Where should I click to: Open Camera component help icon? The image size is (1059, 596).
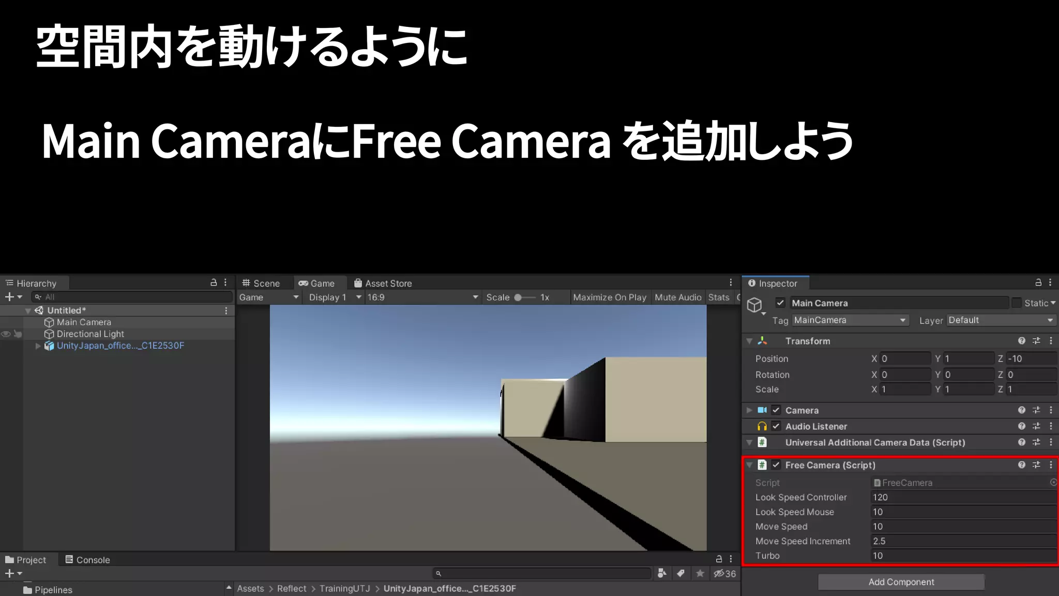1022,410
